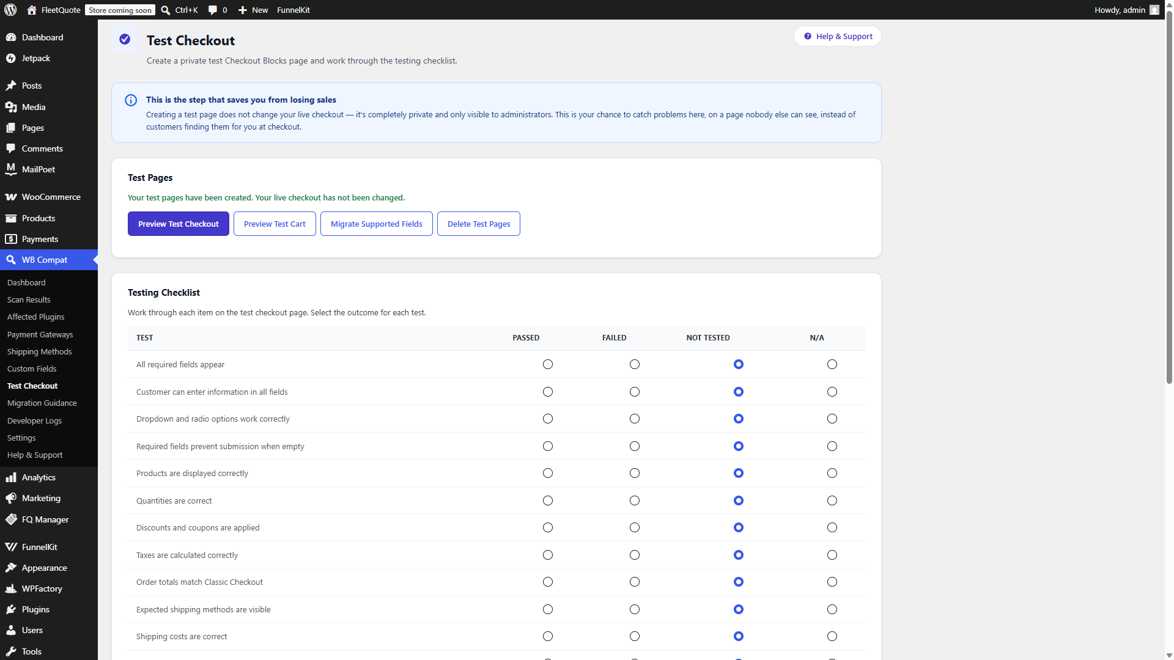The width and height of the screenshot is (1174, 660).
Task: Click 'Store coming soon' badge
Action: pos(120,10)
